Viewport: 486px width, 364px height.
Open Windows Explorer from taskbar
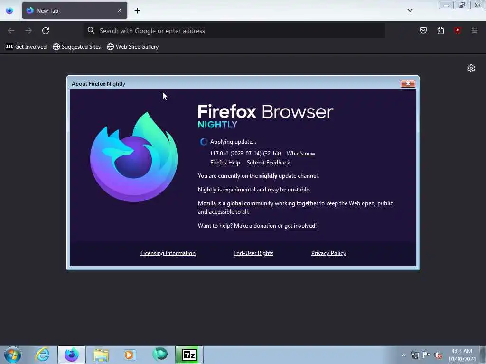click(x=101, y=355)
